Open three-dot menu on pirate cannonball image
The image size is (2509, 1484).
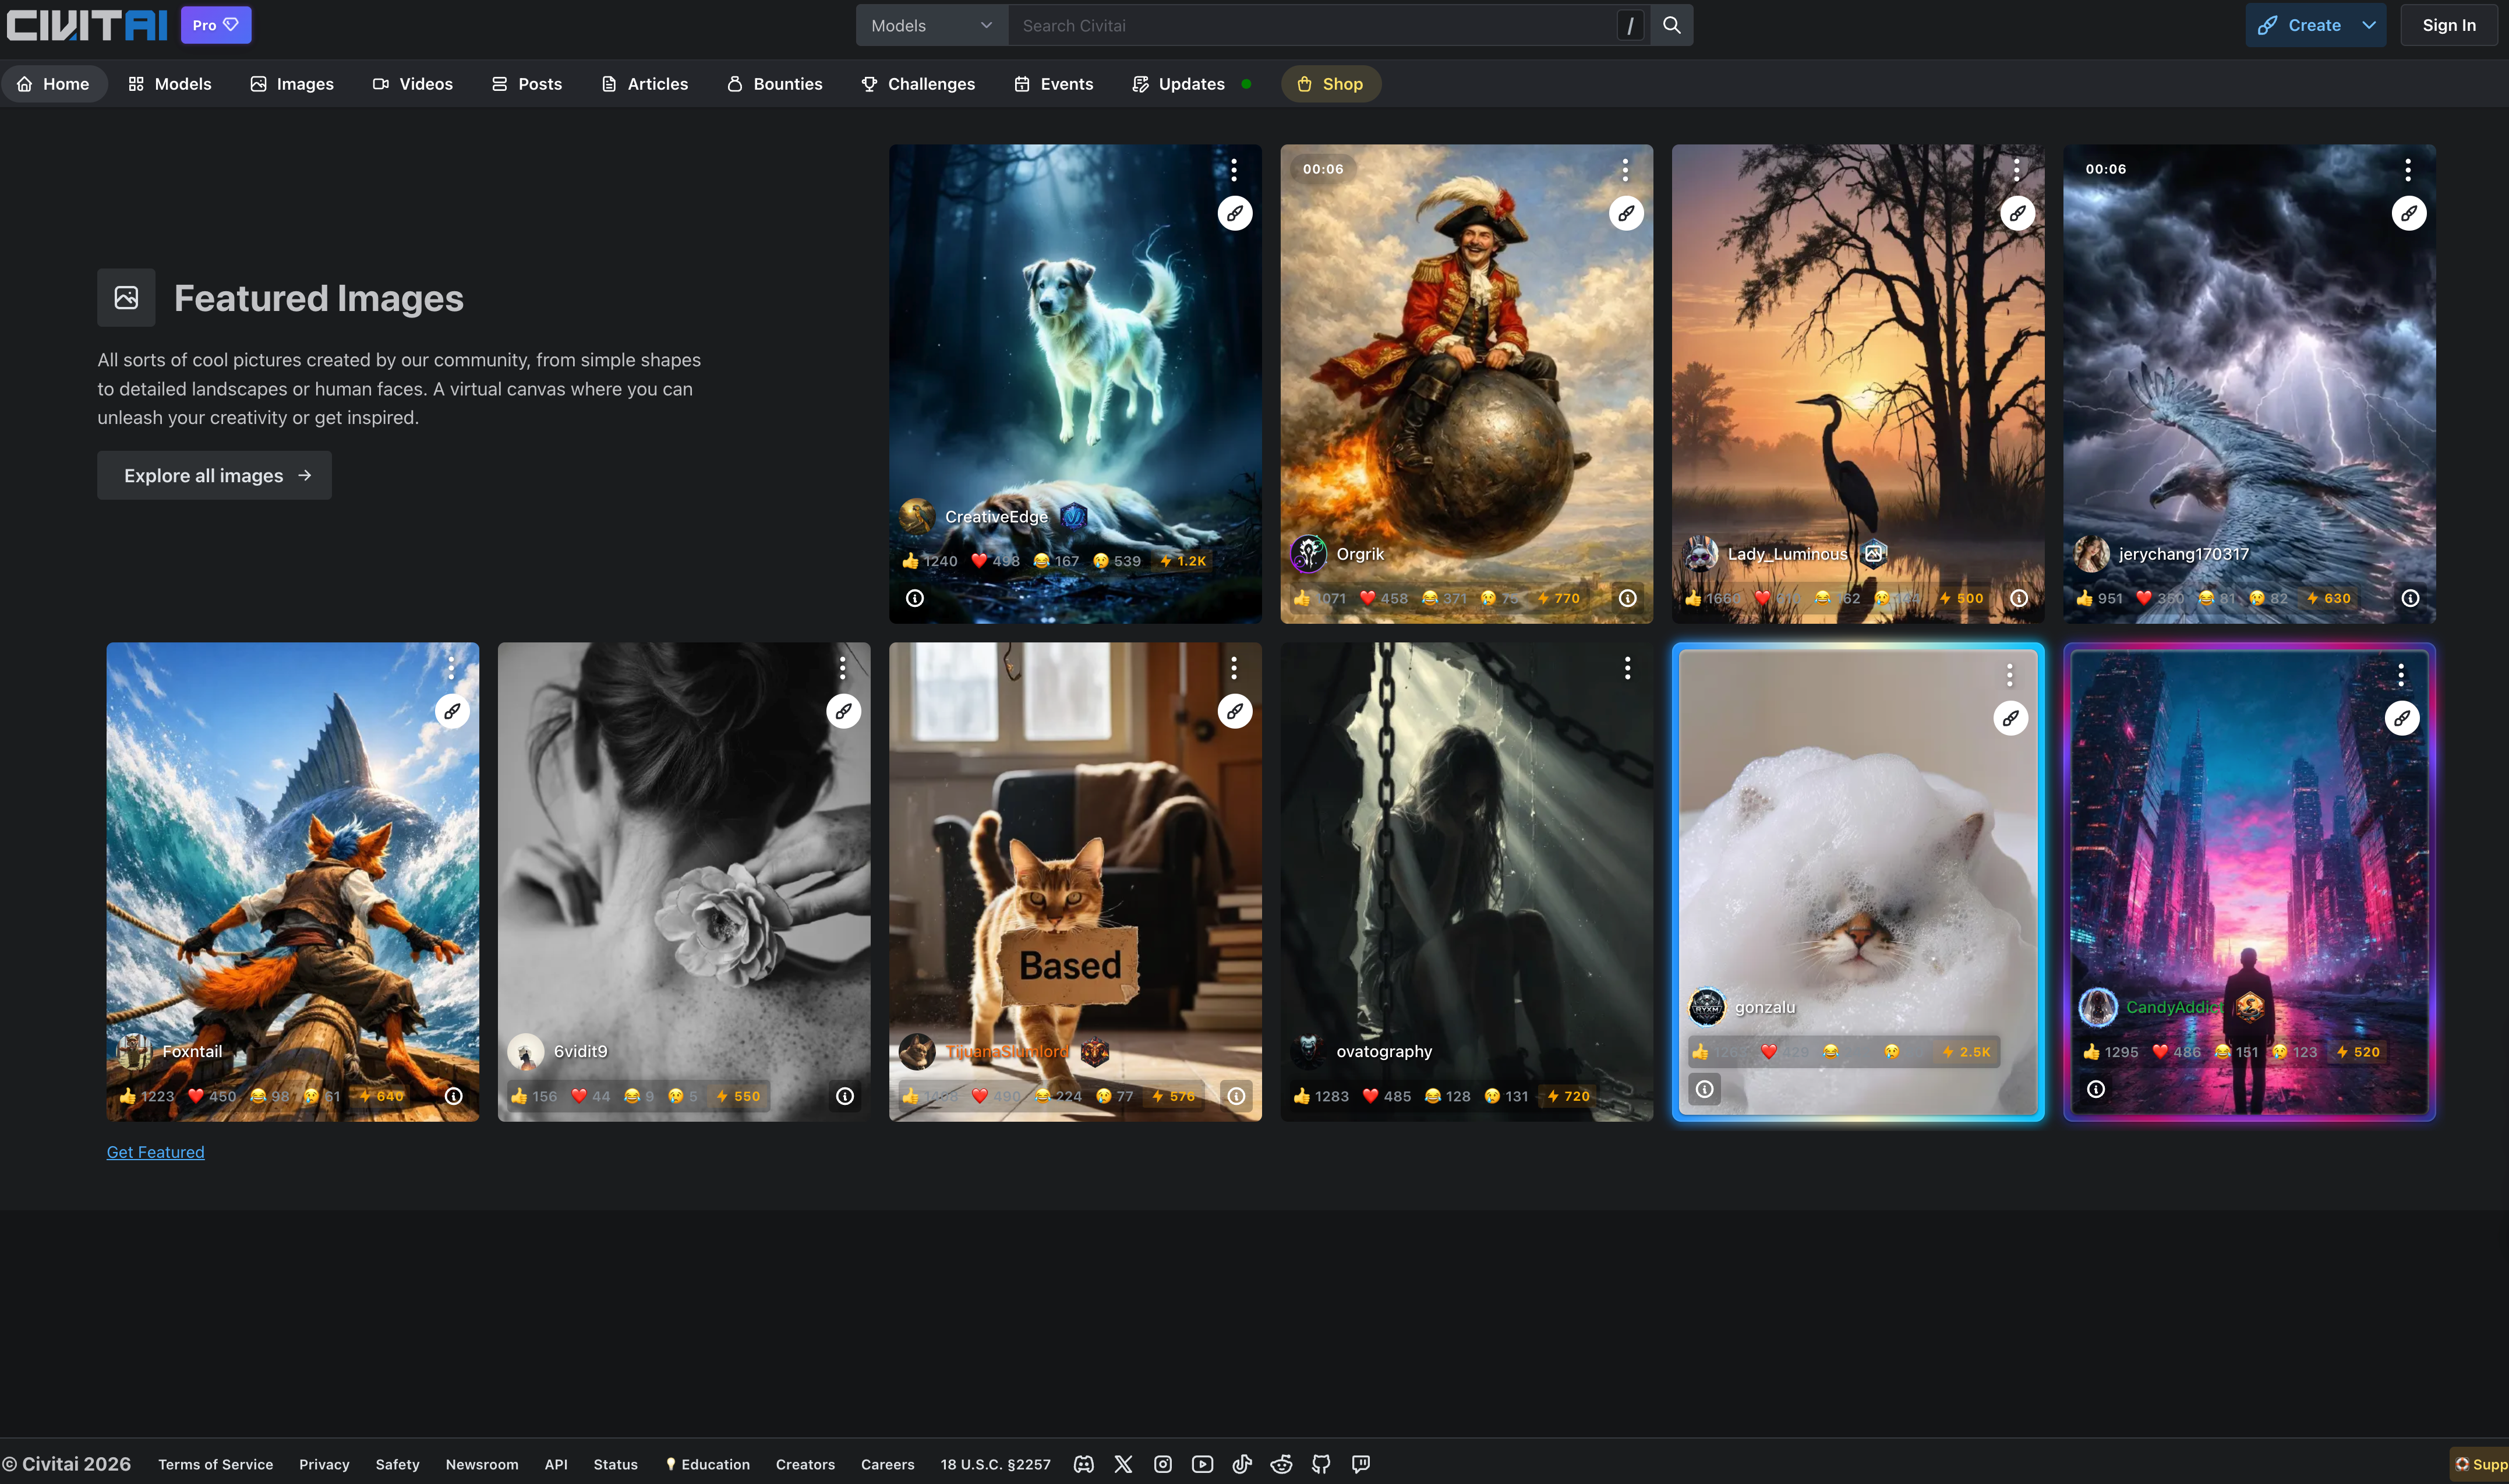1625,170
